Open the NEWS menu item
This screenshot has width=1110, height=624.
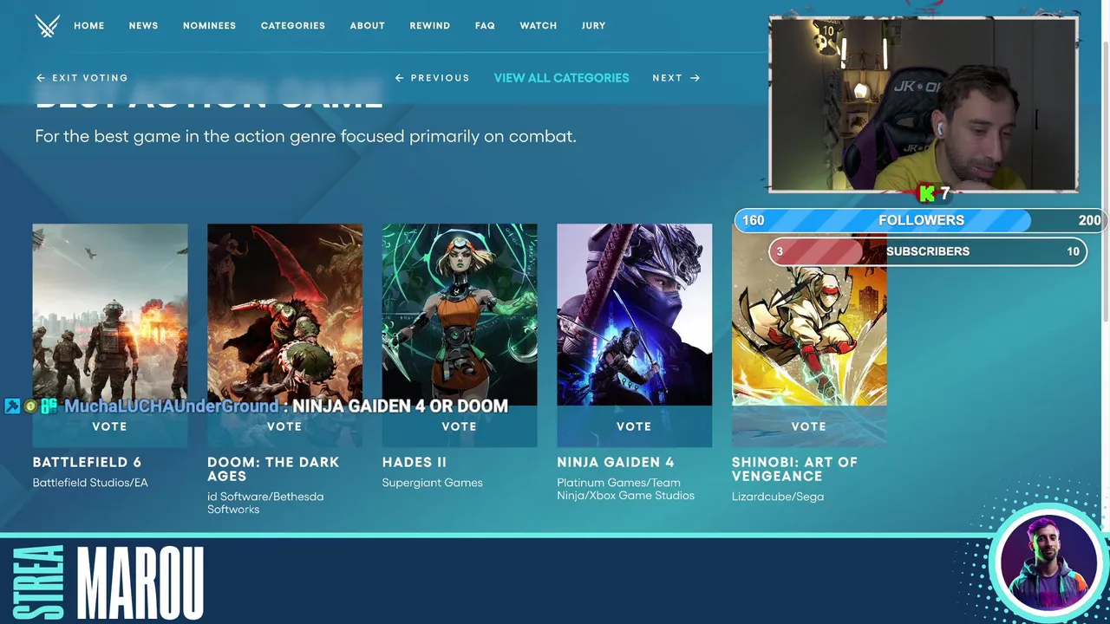144,26
